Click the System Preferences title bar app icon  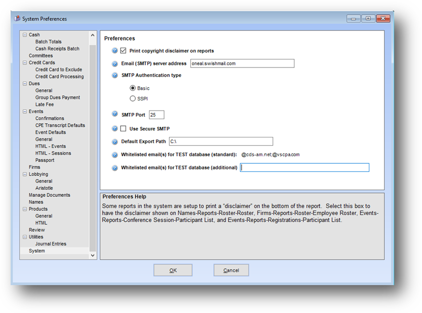click(17, 18)
